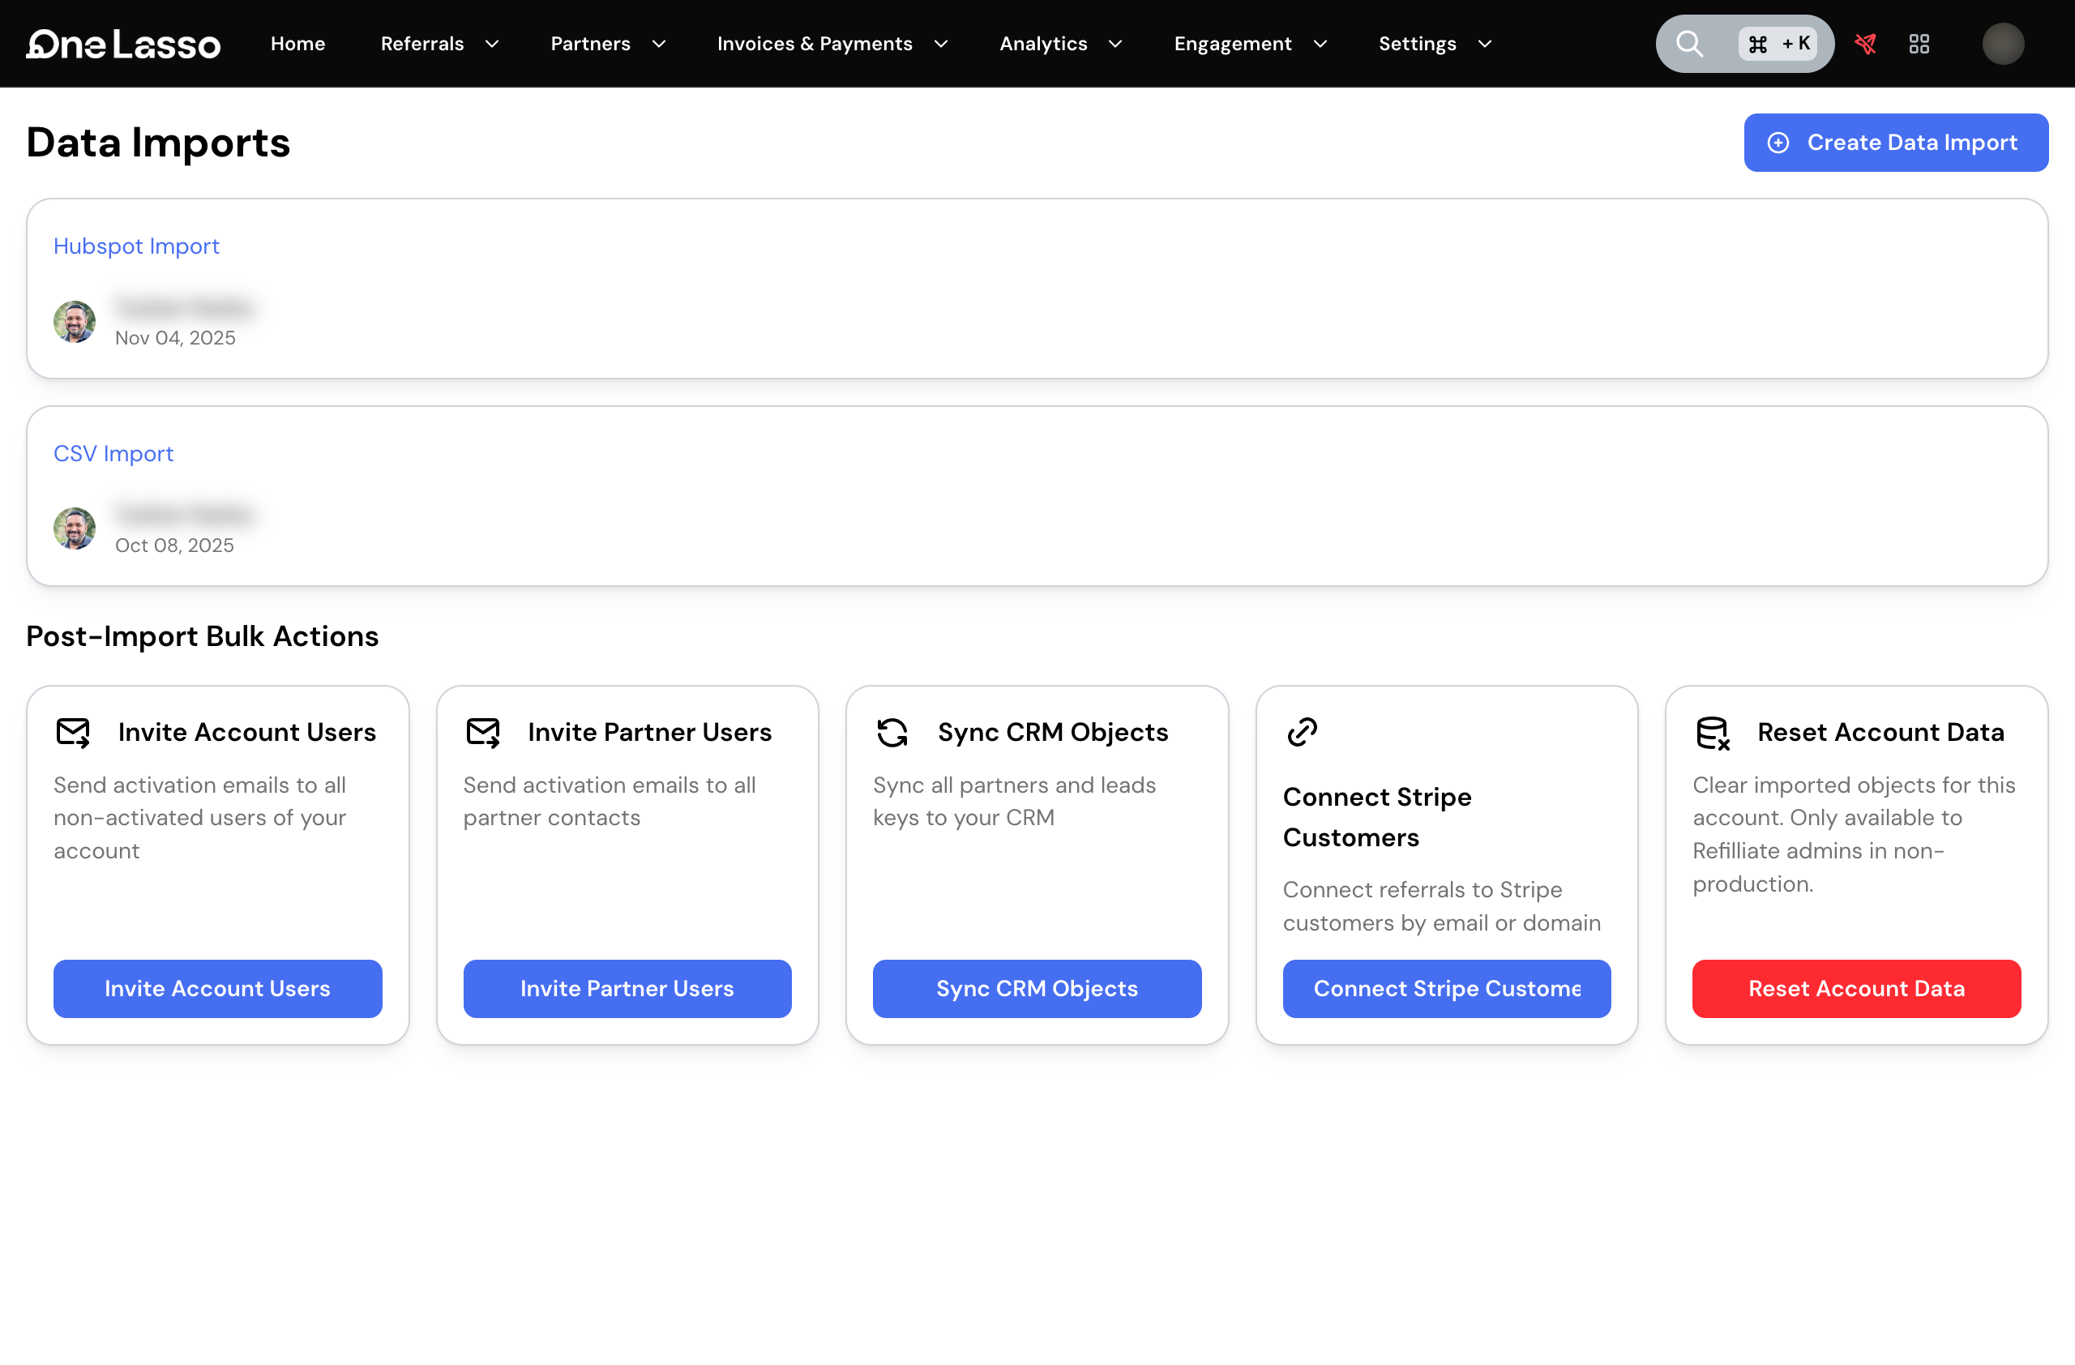Open the apps grid icon
2075x1365 pixels.
pos(1919,44)
